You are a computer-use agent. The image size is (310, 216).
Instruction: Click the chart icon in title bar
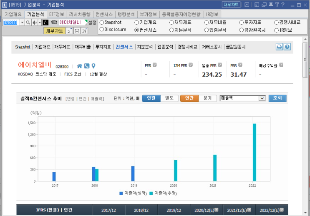(247, 5)
